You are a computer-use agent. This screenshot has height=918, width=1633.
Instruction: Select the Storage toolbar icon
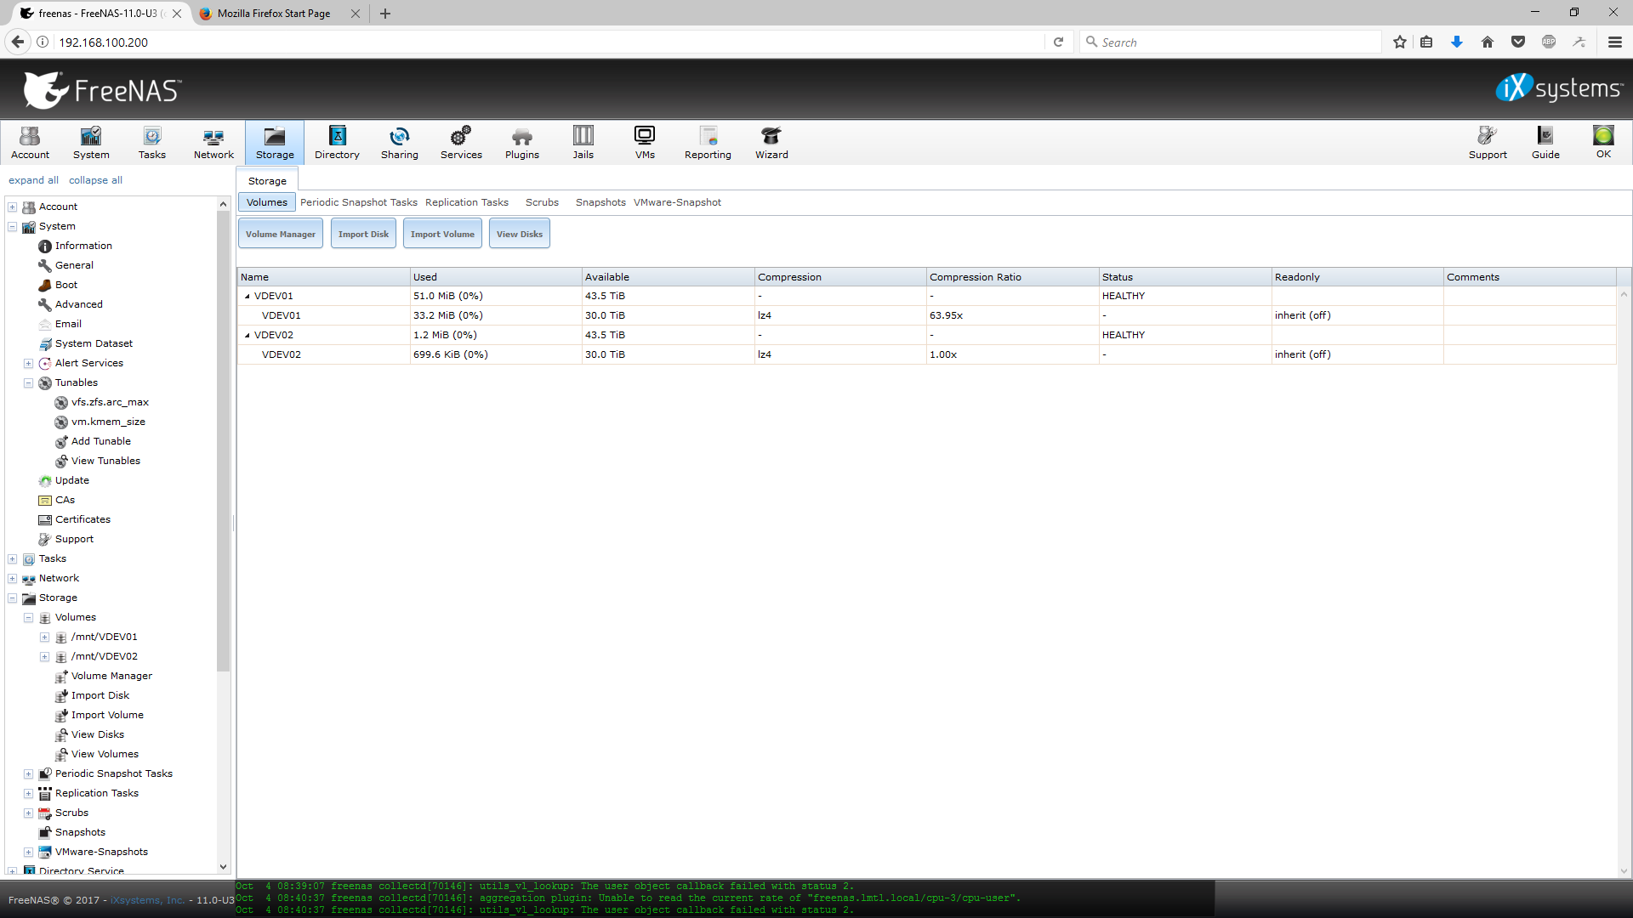[x=275, y=143]
